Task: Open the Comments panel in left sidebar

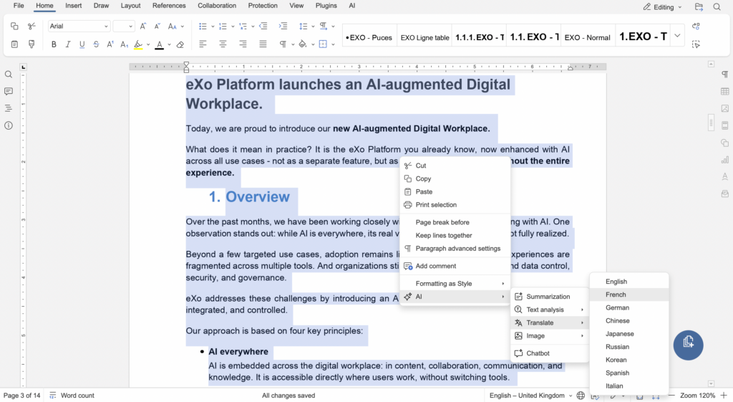Action: tap(9, 92)
